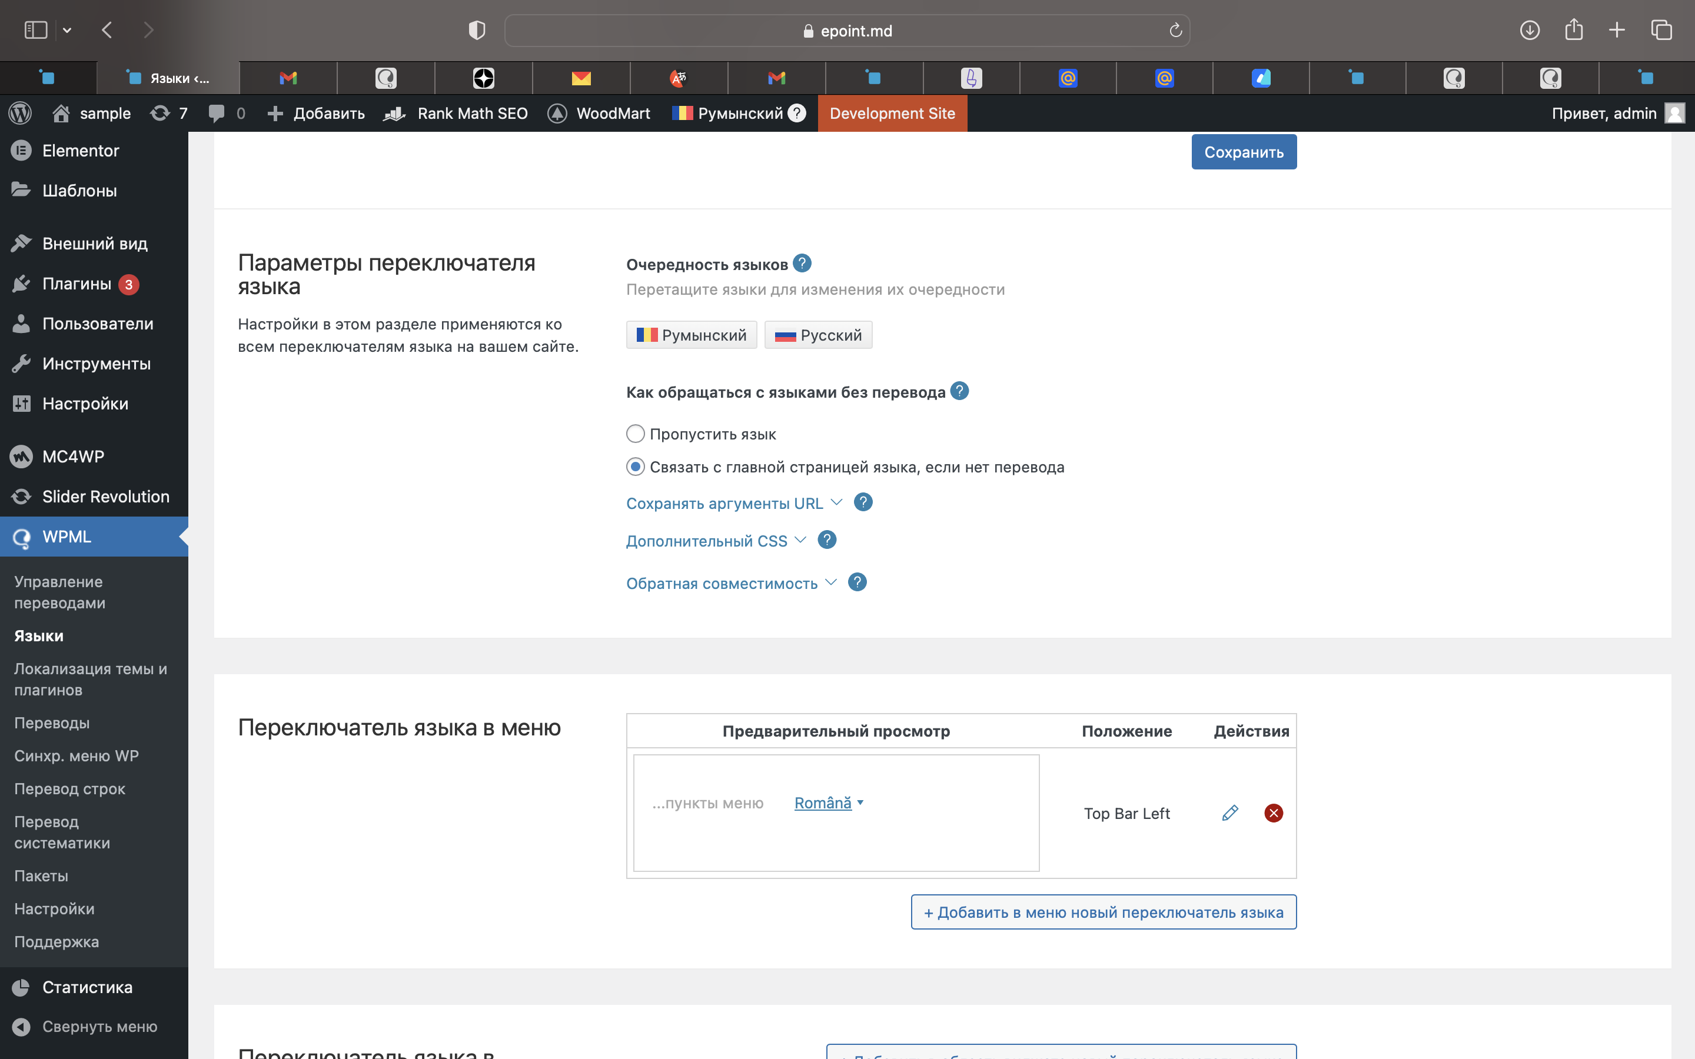1695x1059 pixels.
Task: Open the Română language dropdown preview
Action: [x=829, y=802]
